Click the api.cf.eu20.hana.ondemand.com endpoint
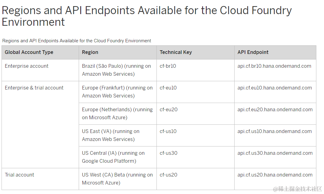This screenshot has width=324, height=194. click(x=275, y=109)
